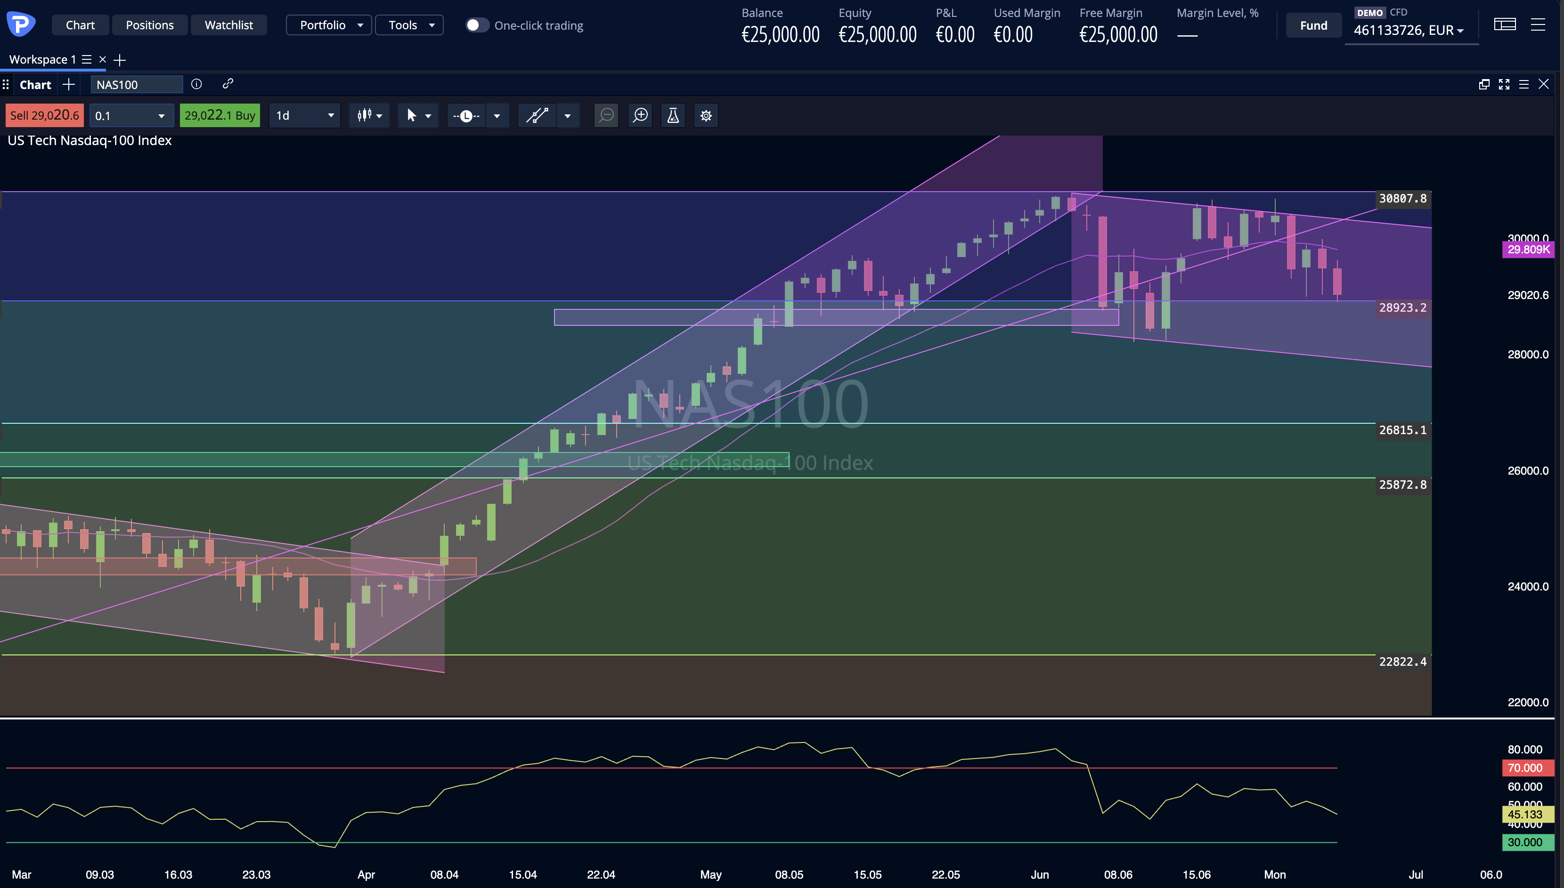Click the 28923.2 level label
This screenshot has width=1564, height=888.
[1403, 307]
